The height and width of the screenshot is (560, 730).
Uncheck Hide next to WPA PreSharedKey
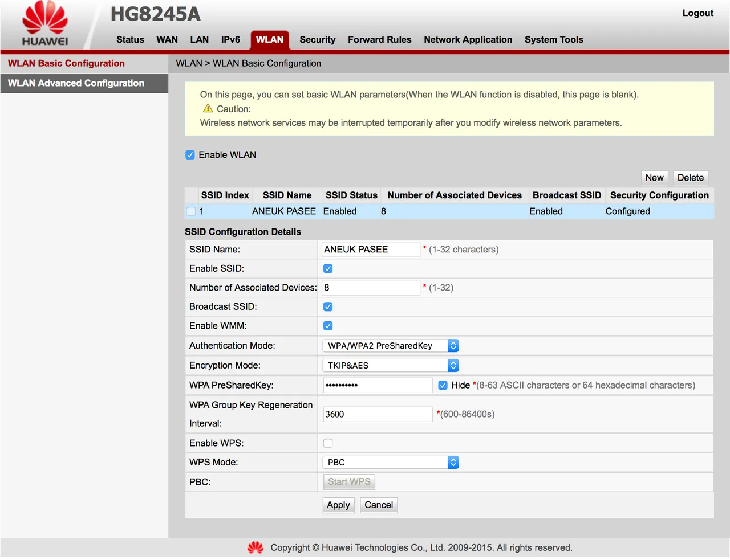[x=443, y=385]
